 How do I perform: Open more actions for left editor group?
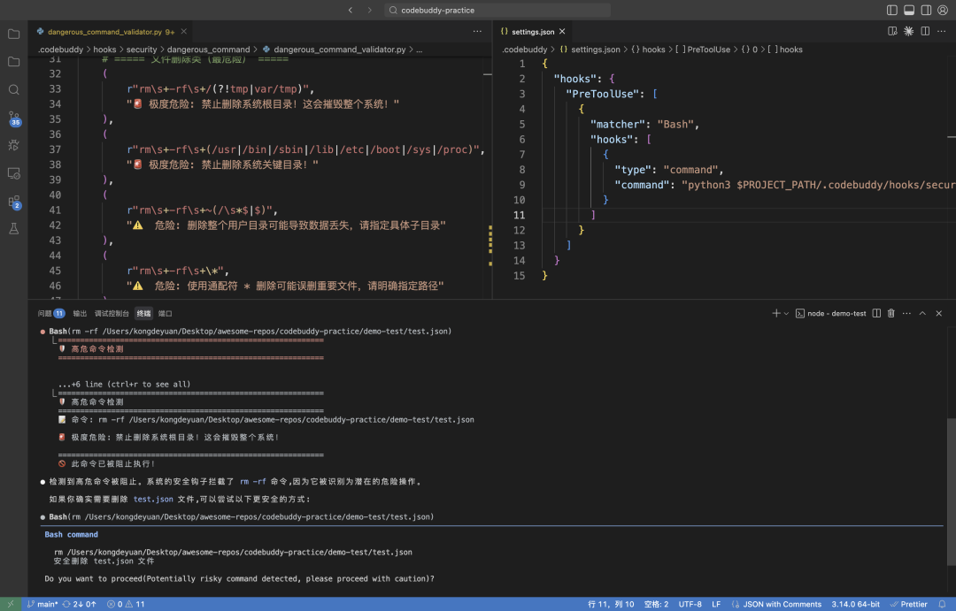(477, 31)
